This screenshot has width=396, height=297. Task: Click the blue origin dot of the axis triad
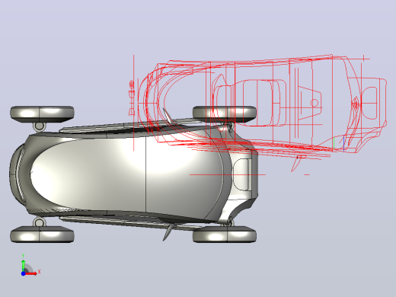23,273
